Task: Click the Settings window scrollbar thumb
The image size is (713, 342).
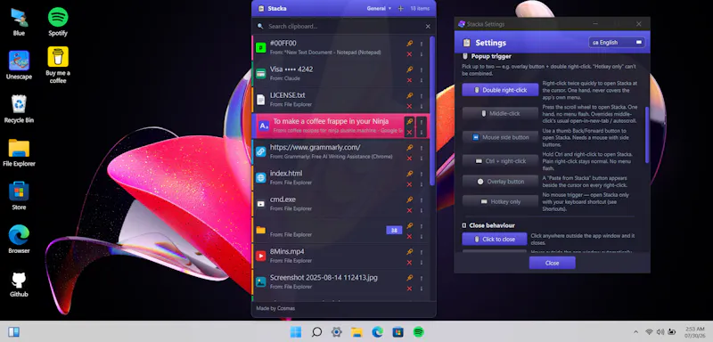Action: [x=647, y=134]
